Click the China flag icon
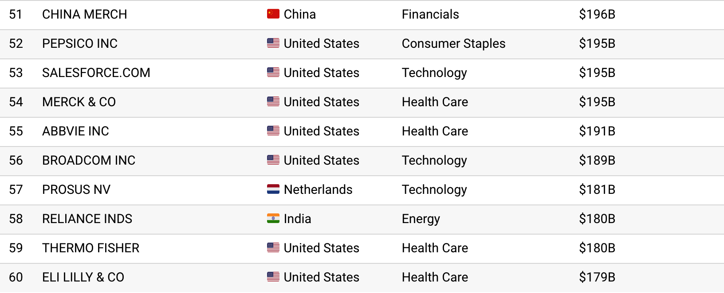The height and width of the screenshot is (293, 724). pos(273,14)
